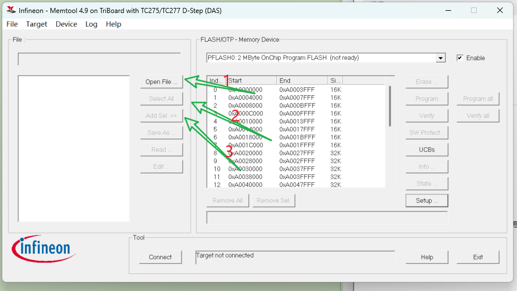Click the Verify all button
Viewport: 517px width, 291px height.
coord(478,115)
